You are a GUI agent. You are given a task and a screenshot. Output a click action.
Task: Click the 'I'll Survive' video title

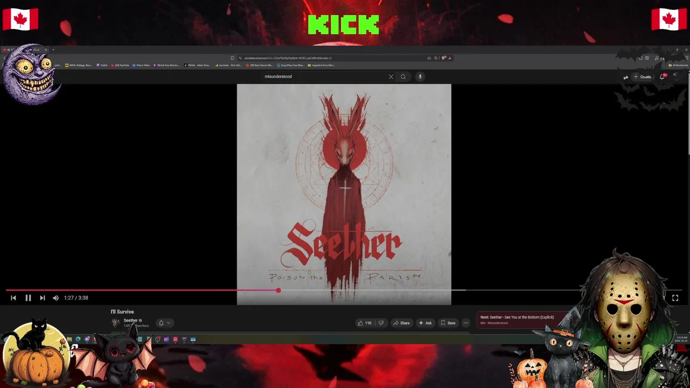(122, 311)
